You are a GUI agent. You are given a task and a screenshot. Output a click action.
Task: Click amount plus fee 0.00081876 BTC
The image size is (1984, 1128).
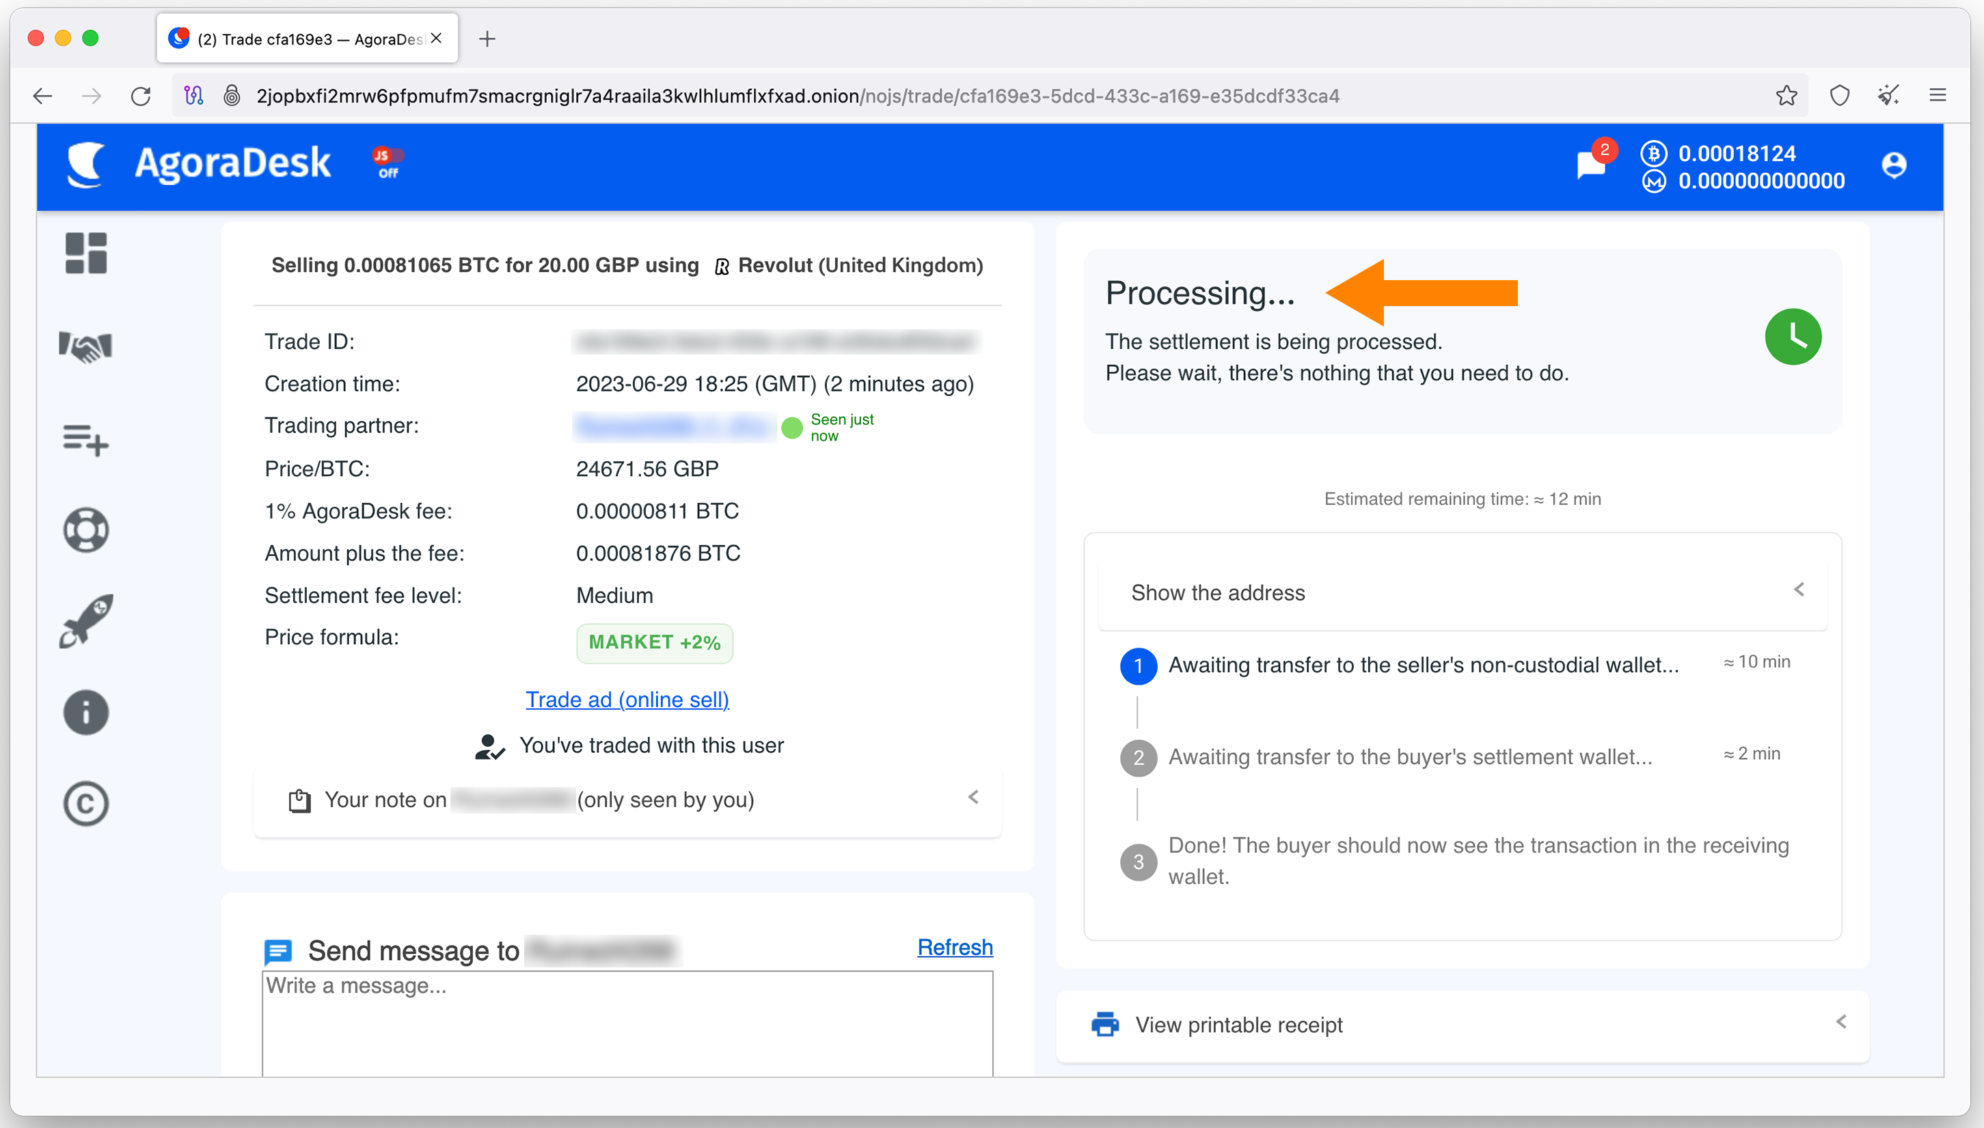(x=659, y=553)
